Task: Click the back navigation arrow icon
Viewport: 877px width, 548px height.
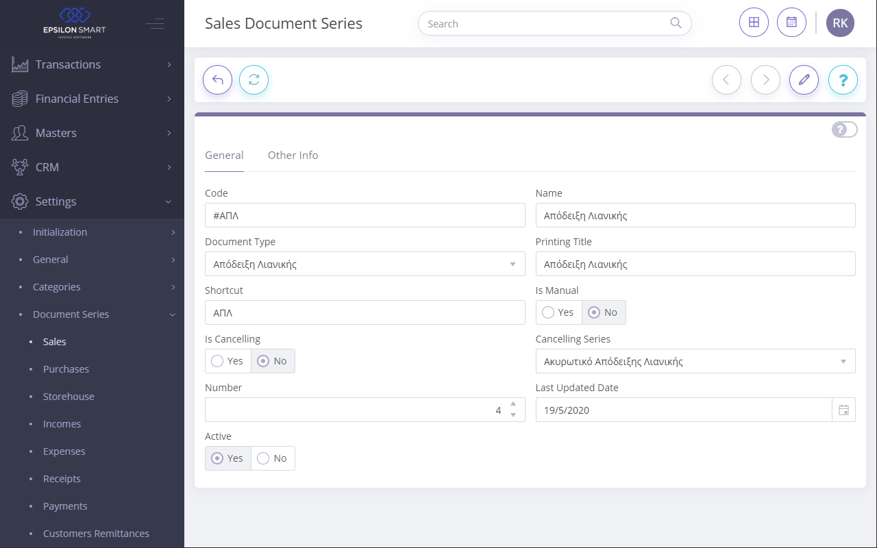Action: coord(217,79)
